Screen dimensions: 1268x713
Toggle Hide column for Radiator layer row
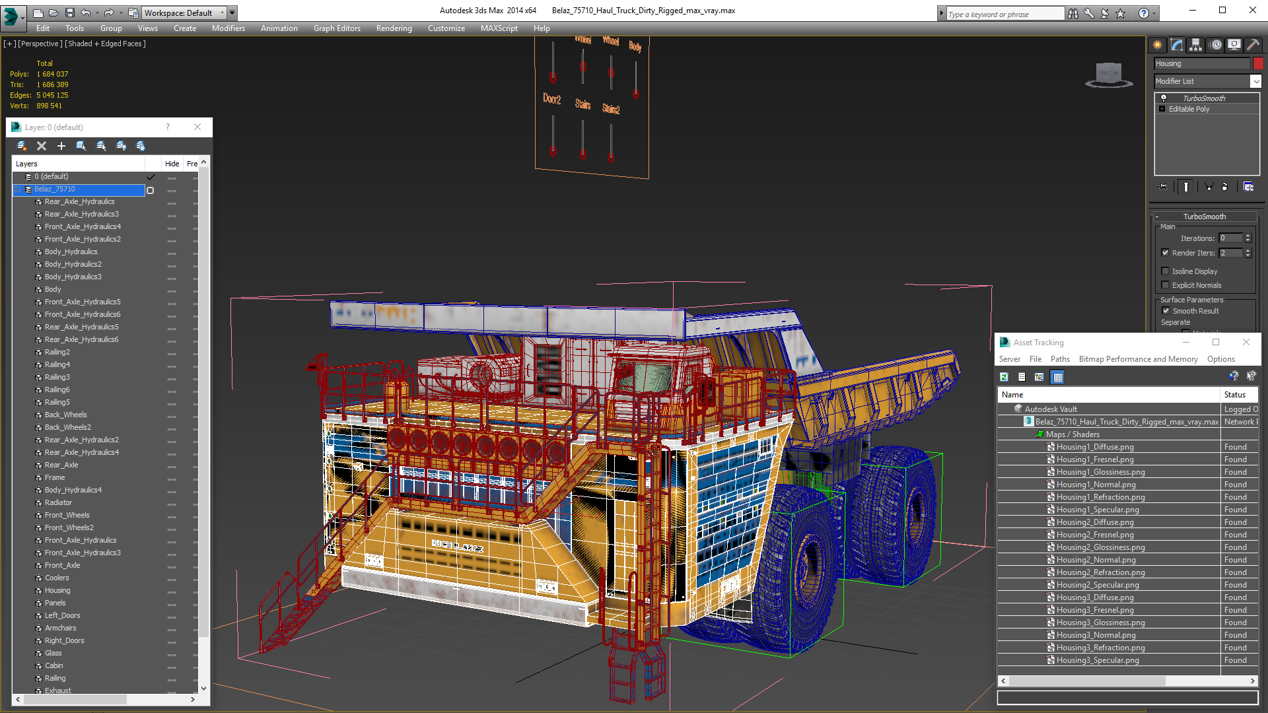click(172, 504)
